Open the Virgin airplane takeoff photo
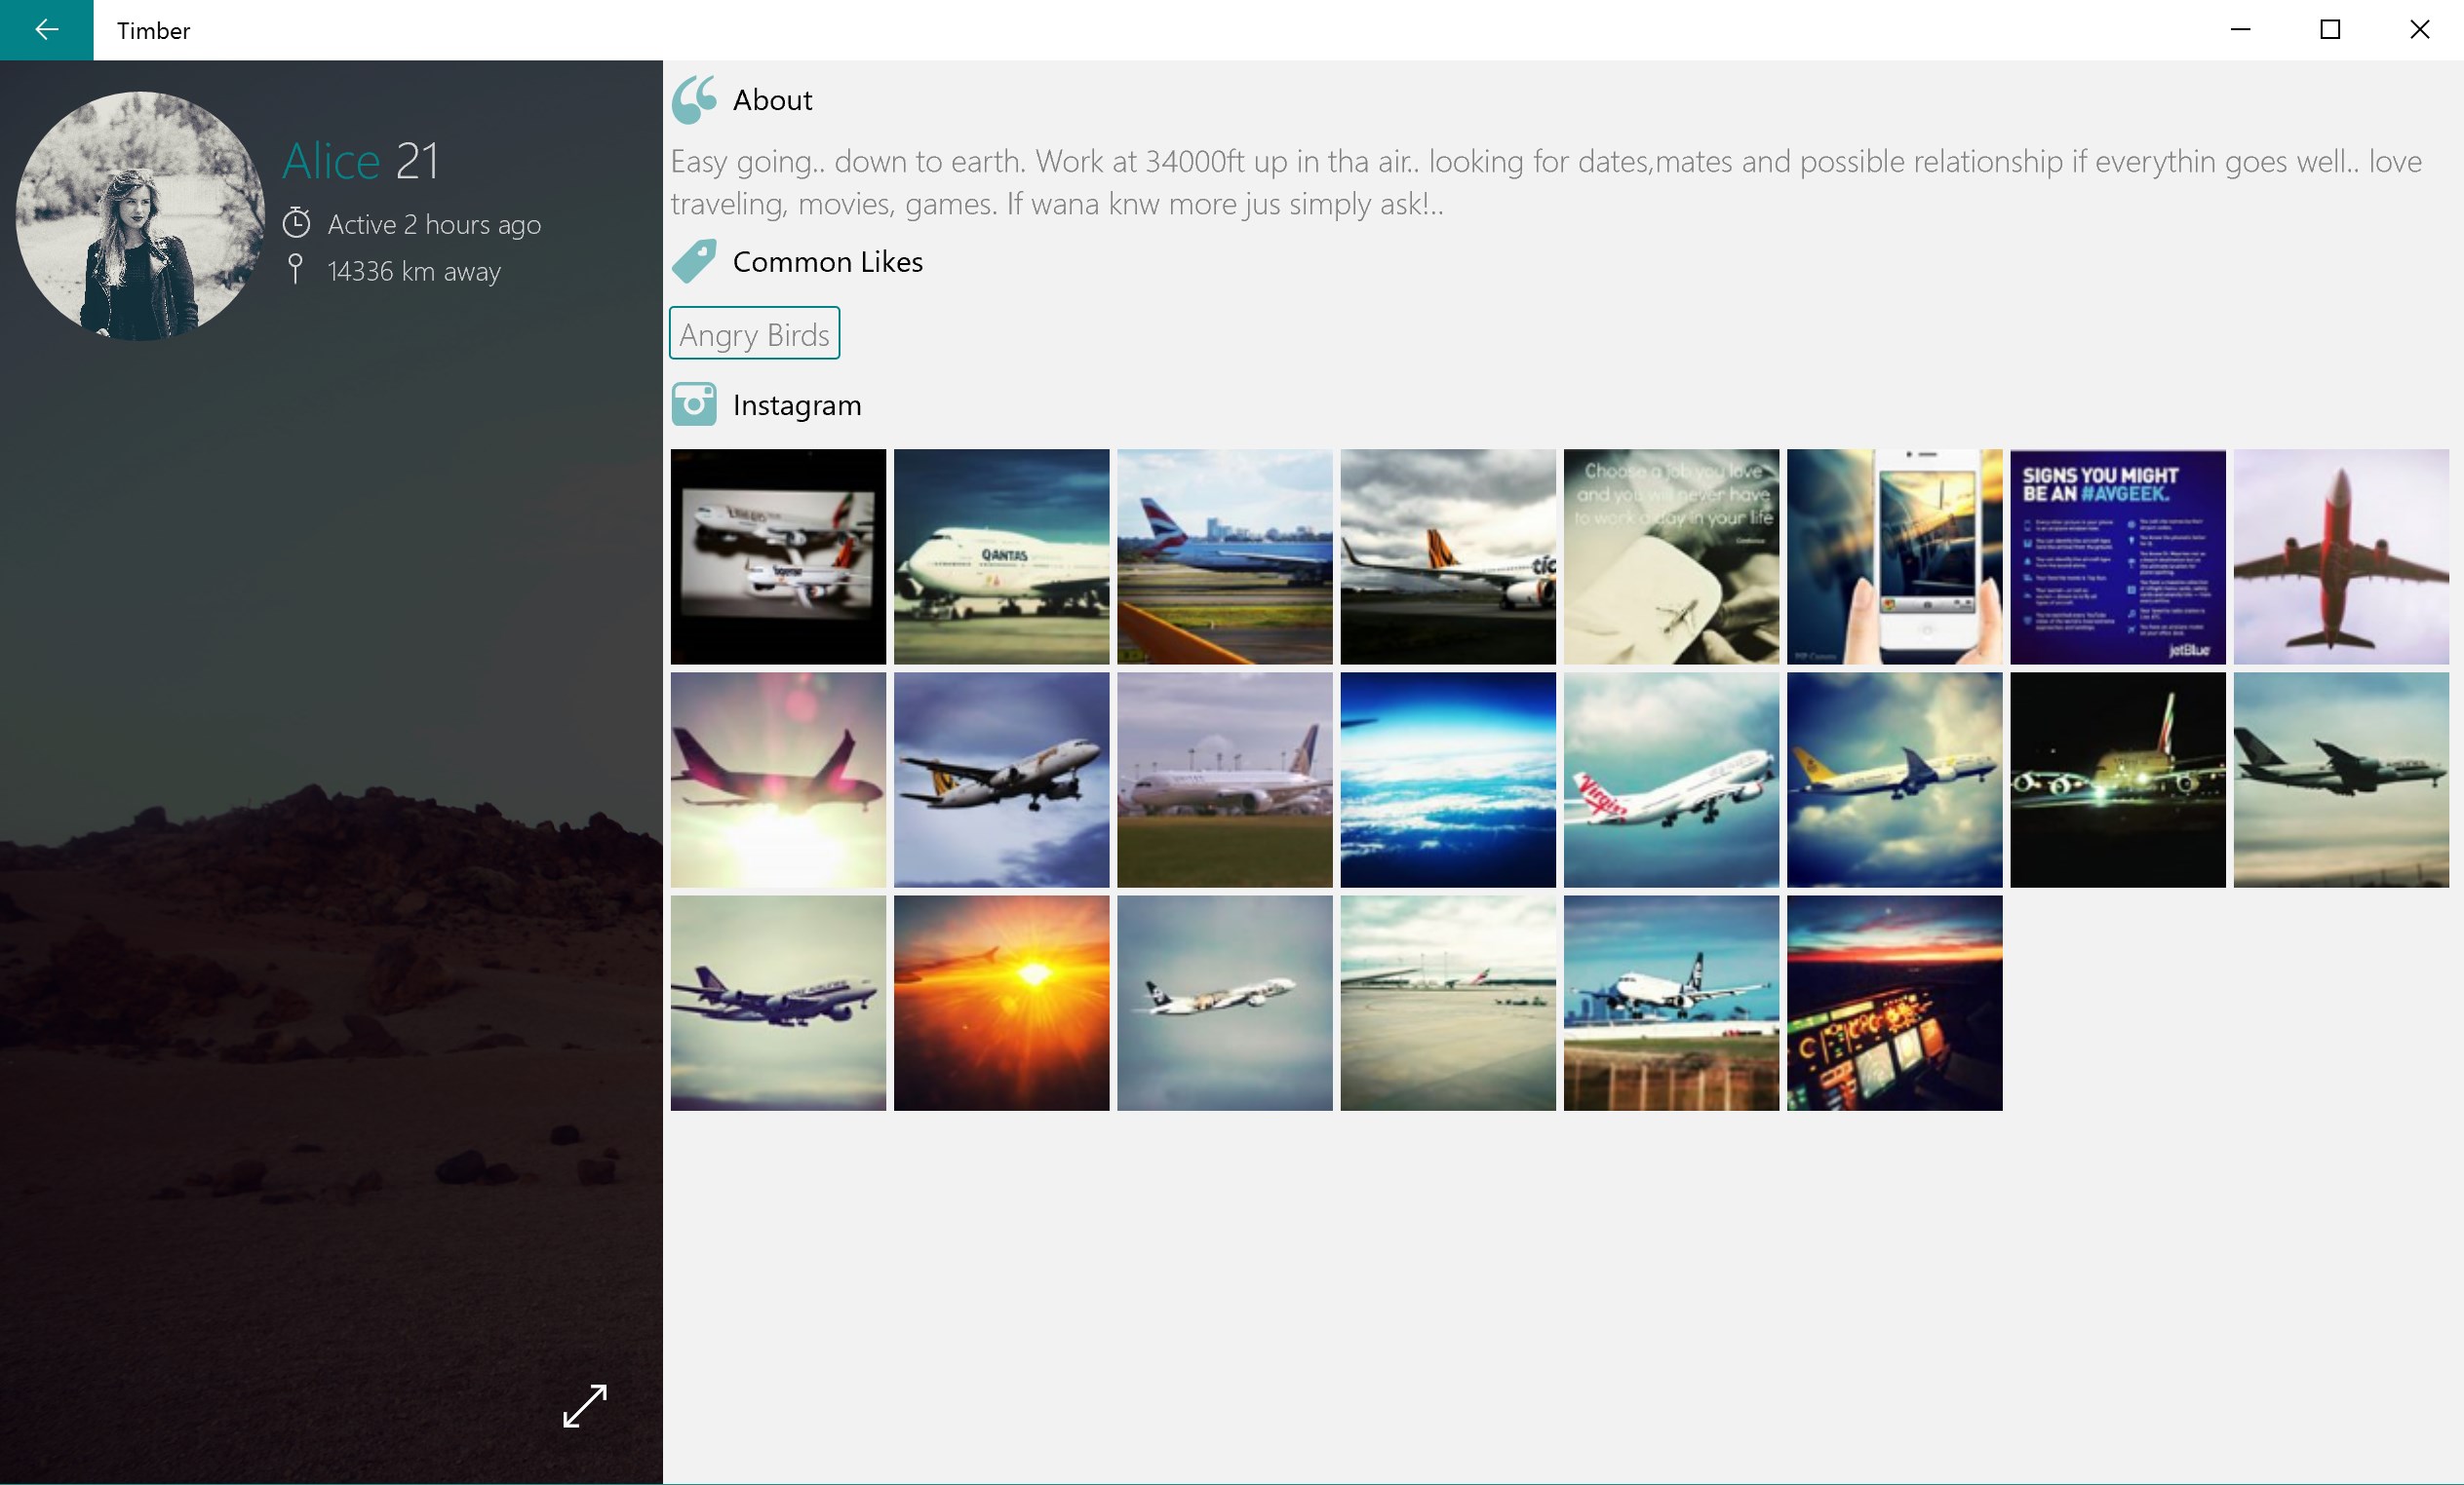The height and width of the screenshot is (1485, 2464). [x=1670, y=780]
